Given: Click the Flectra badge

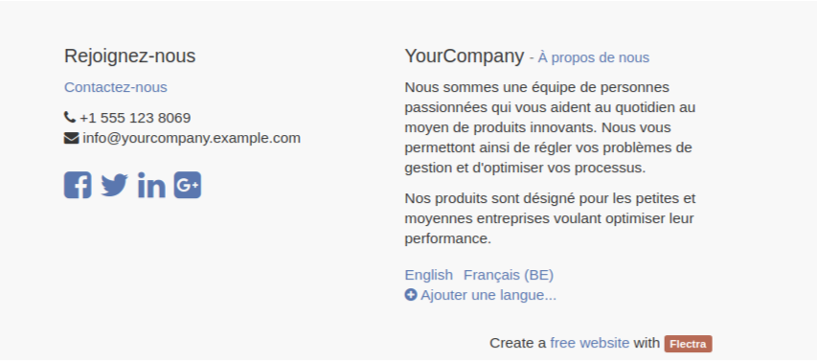Looking at the screenshot, I should click(x=688, y=344).
